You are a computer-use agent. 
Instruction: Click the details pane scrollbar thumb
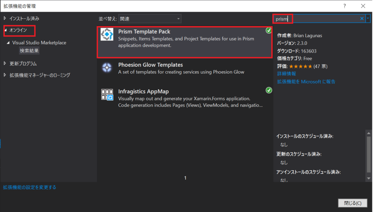click(x=369, y=154)
